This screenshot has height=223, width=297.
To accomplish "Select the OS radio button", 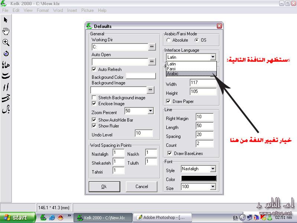I will click(197, 40).
